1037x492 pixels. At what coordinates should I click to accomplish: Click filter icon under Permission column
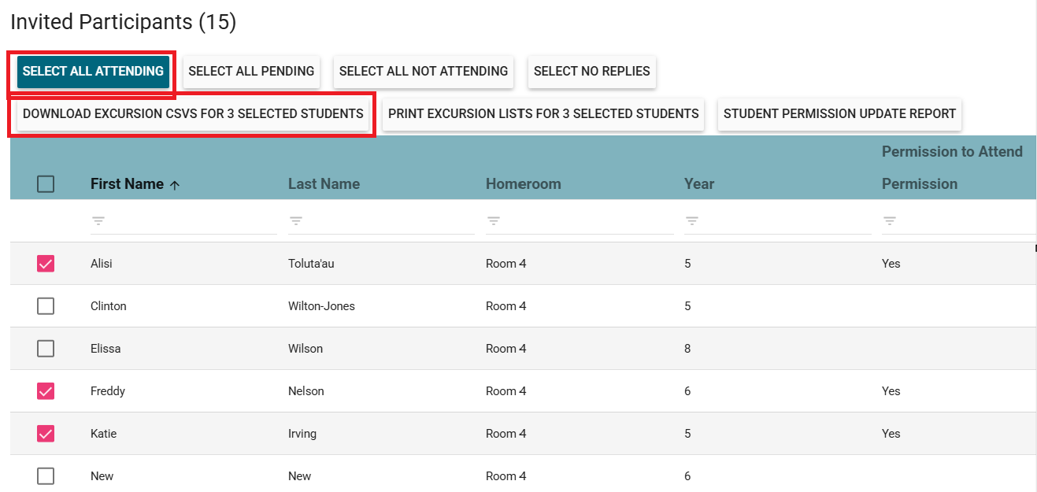pyautogui.click(x=889, y=221)
